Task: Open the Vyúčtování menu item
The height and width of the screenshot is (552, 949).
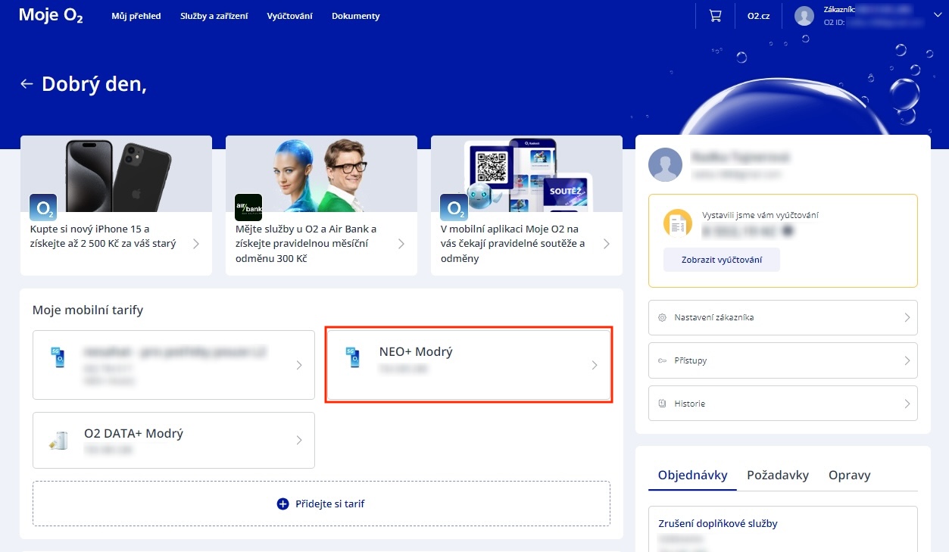Action: click(289, 16)
